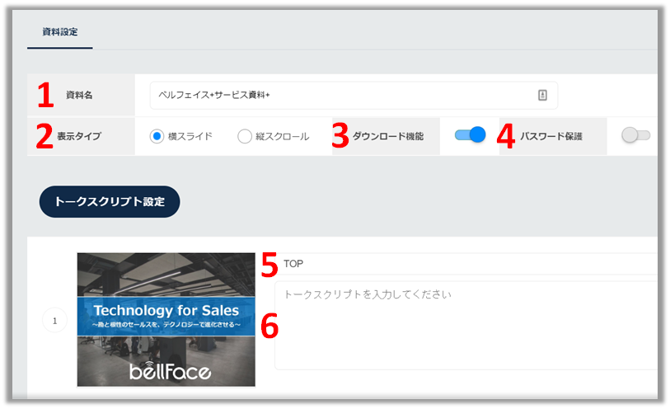Enable the パスワード保護 toggle switch
The width and height of the screenshot is (670, 409).
(636, 135)
